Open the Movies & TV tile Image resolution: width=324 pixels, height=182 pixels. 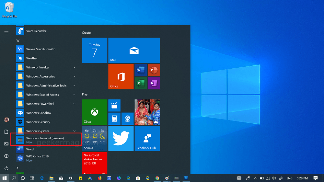(x=114, y=106)
